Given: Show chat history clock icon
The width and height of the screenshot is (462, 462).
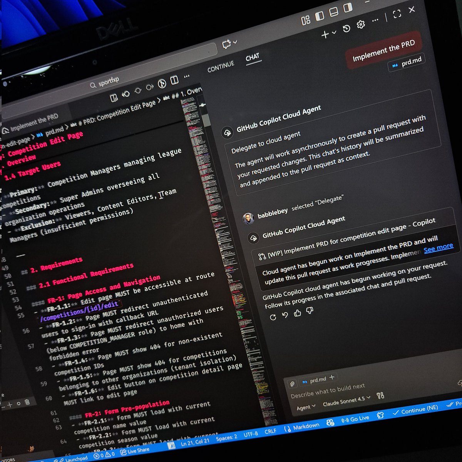Looking at the screenshot, I should [346, 28].
